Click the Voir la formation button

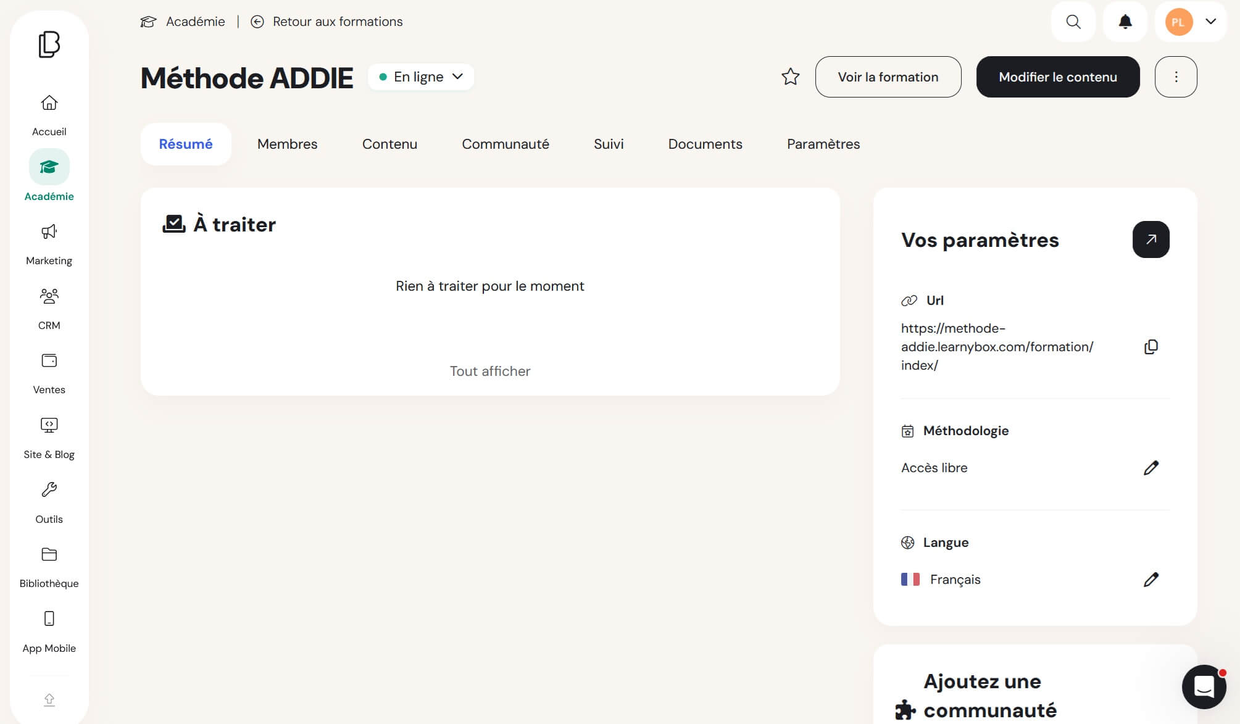pyautogui.click(x=888, y=77)
